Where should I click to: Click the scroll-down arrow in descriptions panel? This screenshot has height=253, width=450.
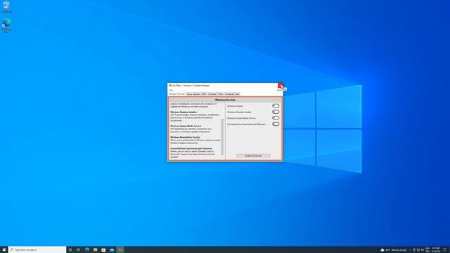point(222,157)
